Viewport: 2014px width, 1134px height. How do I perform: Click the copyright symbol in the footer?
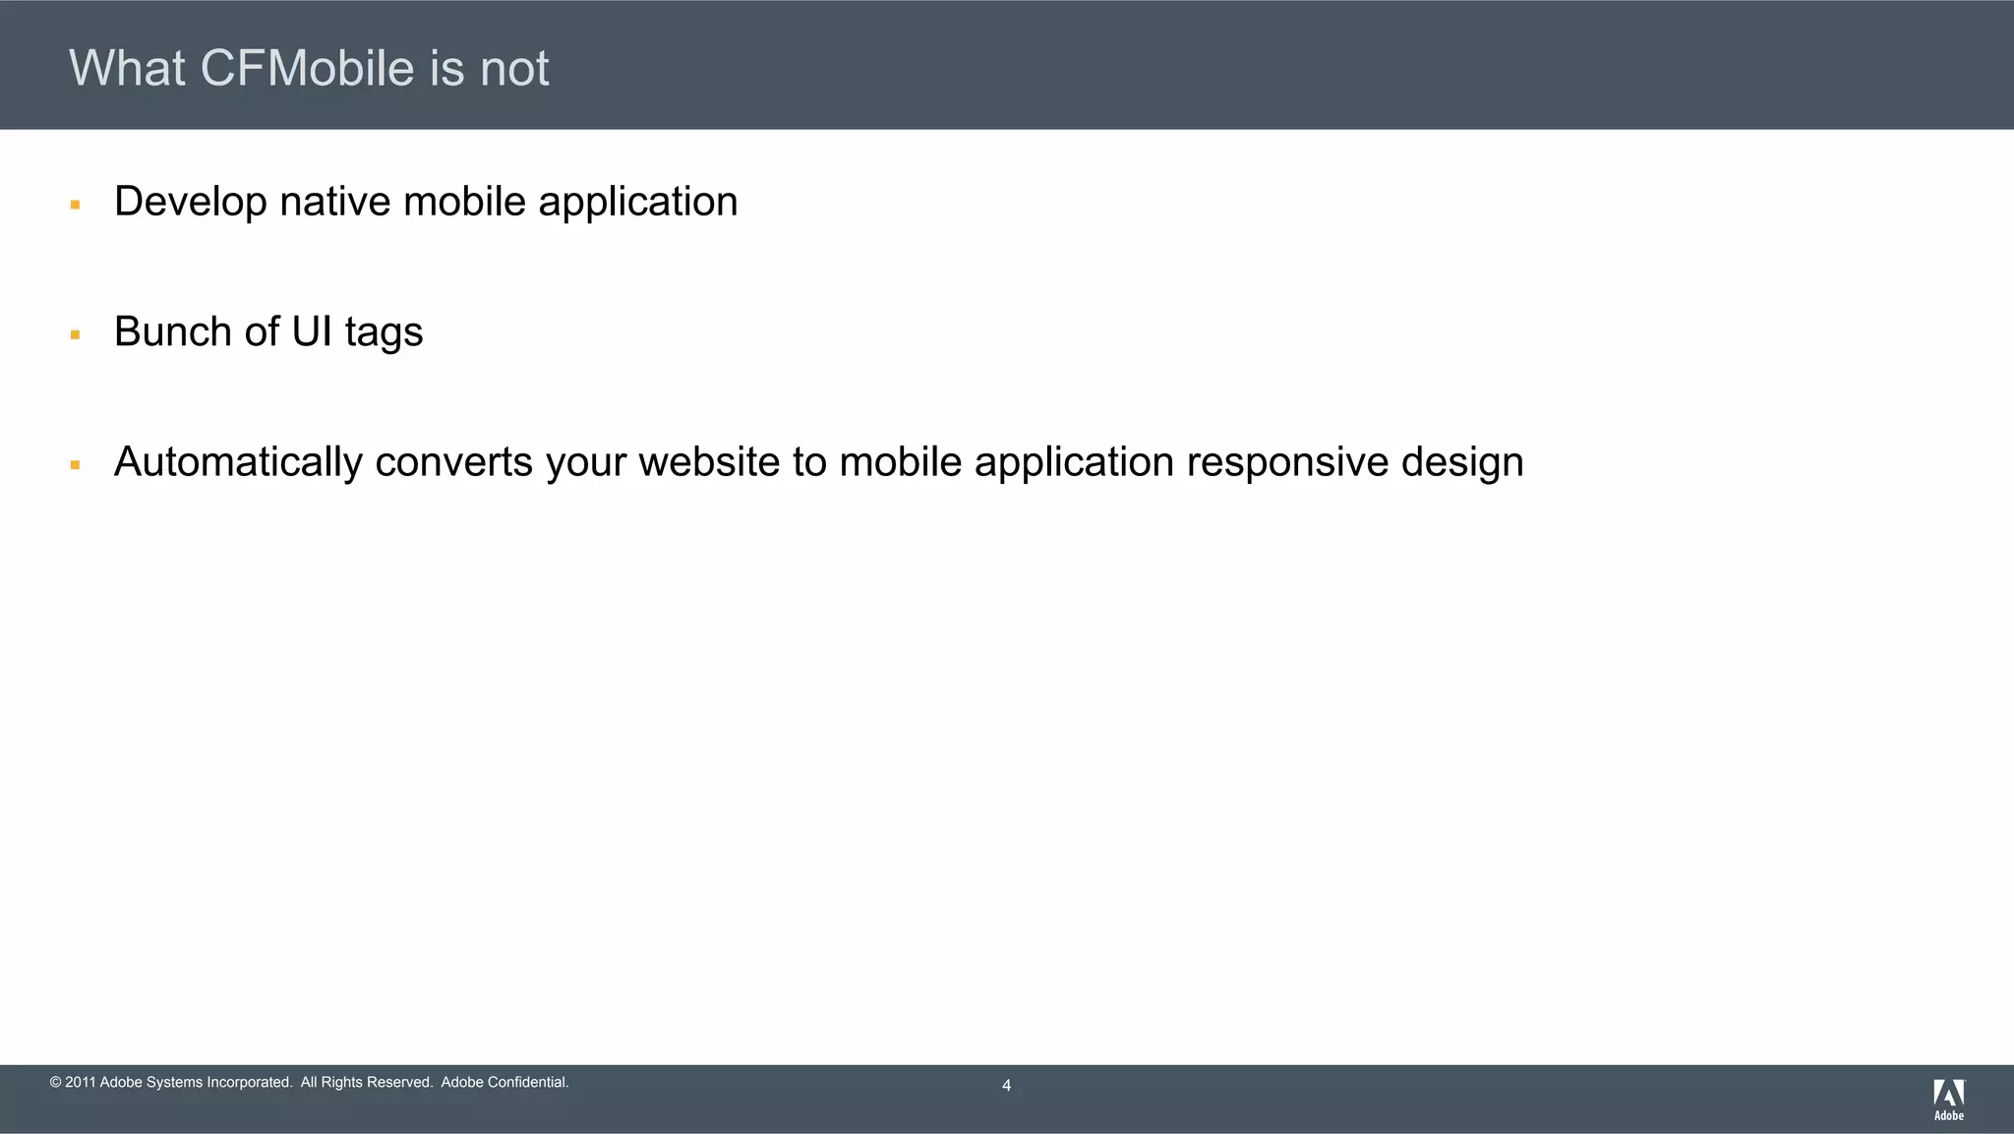coord(55,1082)
